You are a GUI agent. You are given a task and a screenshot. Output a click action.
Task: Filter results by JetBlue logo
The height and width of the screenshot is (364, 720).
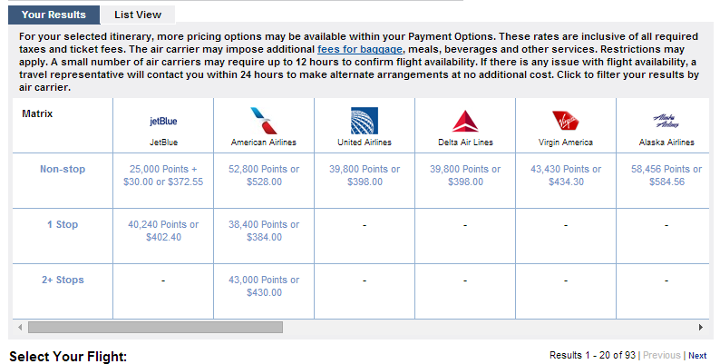(163, 122)
